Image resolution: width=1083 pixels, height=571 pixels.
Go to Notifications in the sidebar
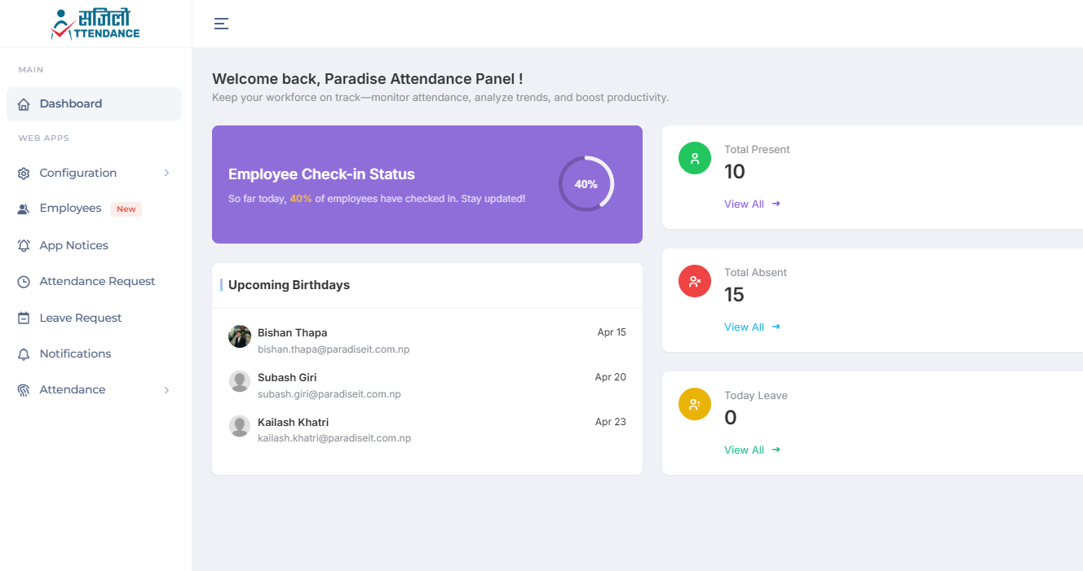[x=75, y=354]
